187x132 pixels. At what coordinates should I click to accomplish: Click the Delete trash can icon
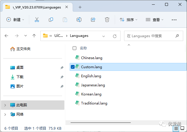pyautogui.click(x=107, y=20)
